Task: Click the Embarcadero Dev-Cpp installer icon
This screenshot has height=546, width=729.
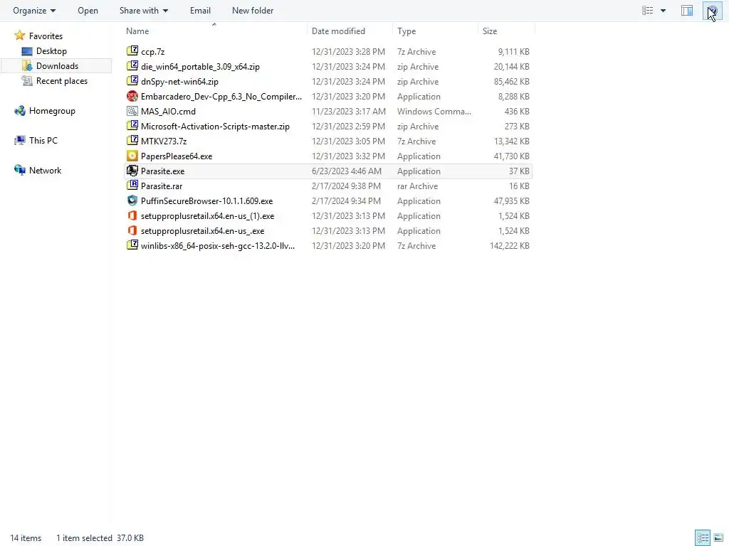Action: pos(132,96)
